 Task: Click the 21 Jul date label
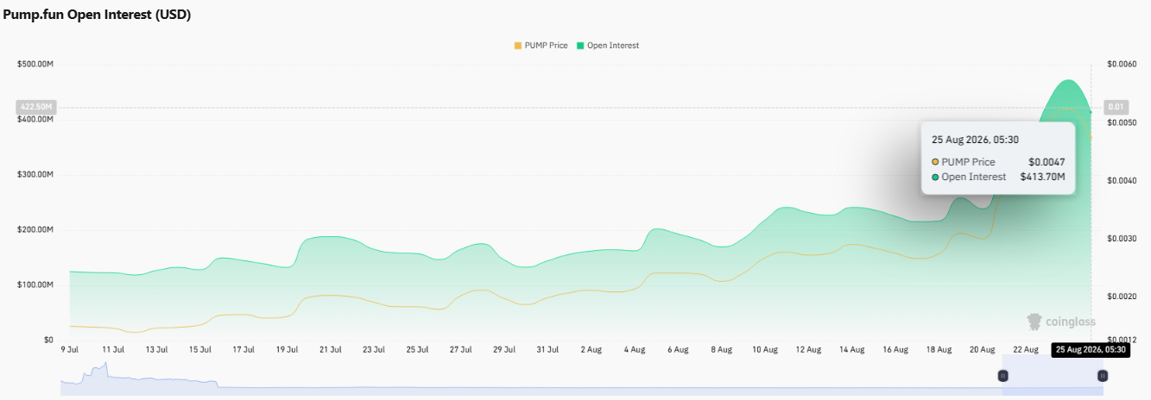click(330, 350)
